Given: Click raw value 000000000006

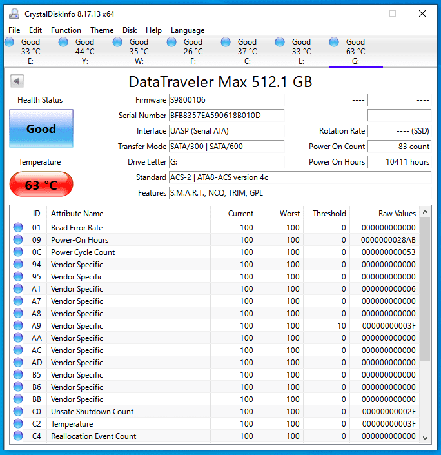Looking at the screenshot, I should 388,289.
